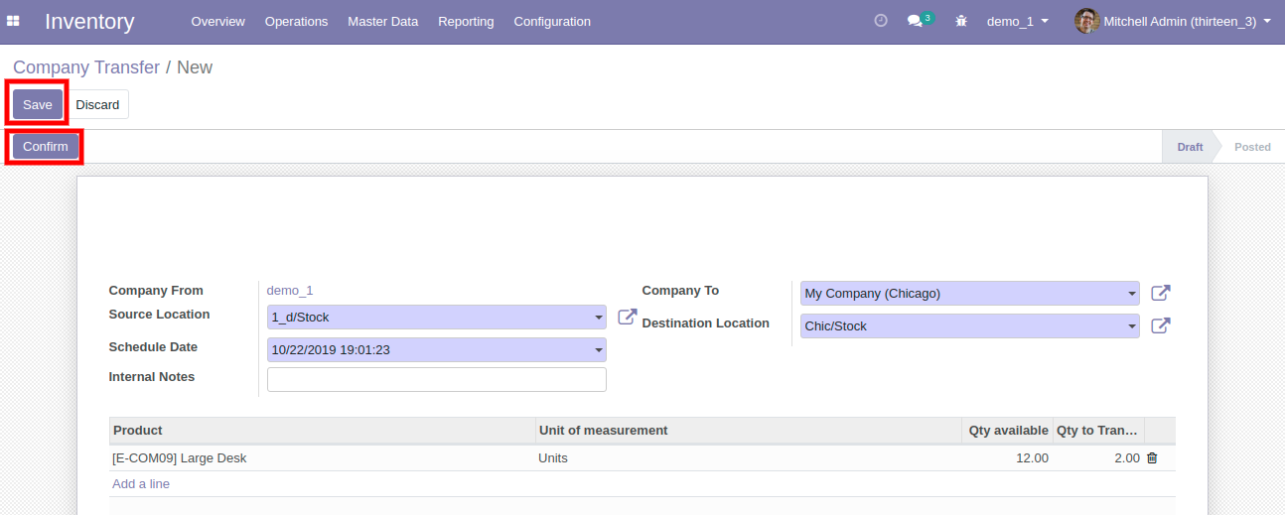The width and height of the screenshot is (1285, 515).
Task: Open the chat messages icon
Action: click(916, 21)
